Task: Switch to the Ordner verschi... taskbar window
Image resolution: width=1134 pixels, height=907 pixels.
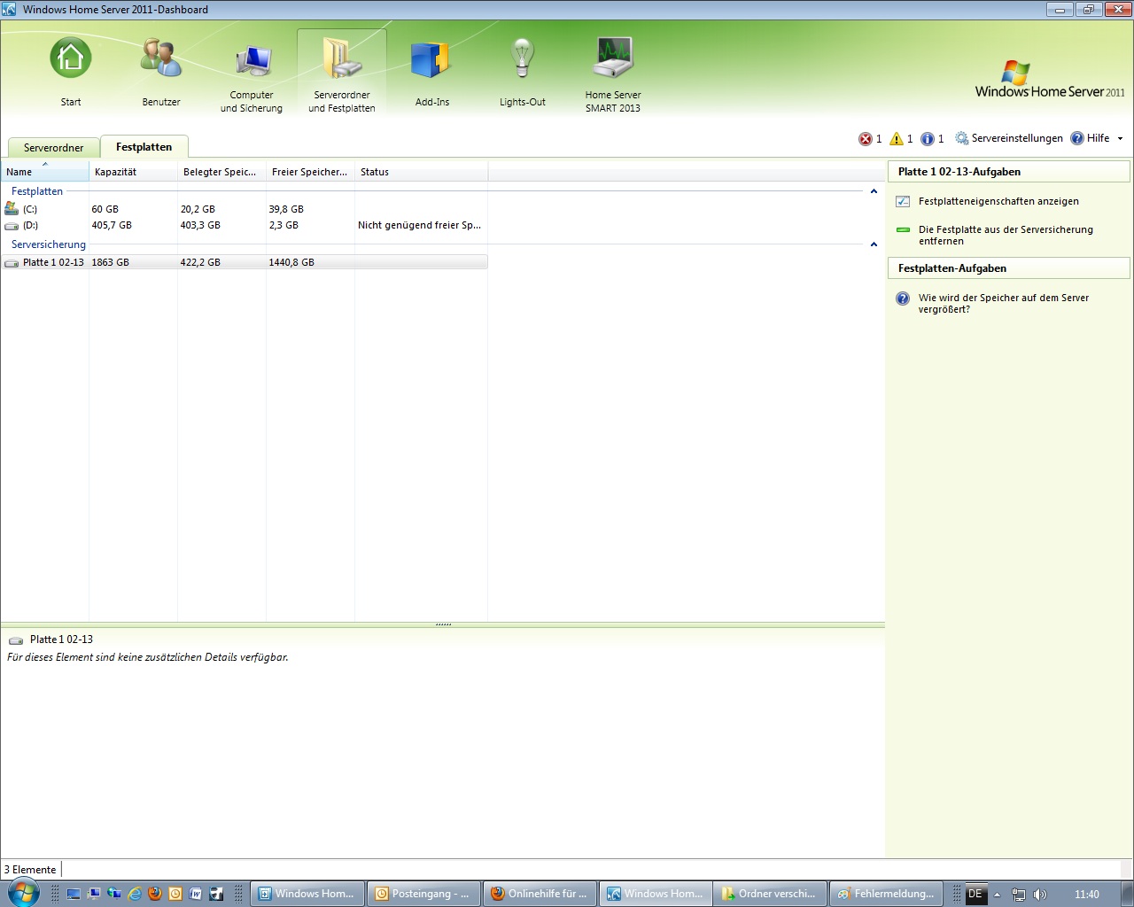Action: tap(770, 894)
